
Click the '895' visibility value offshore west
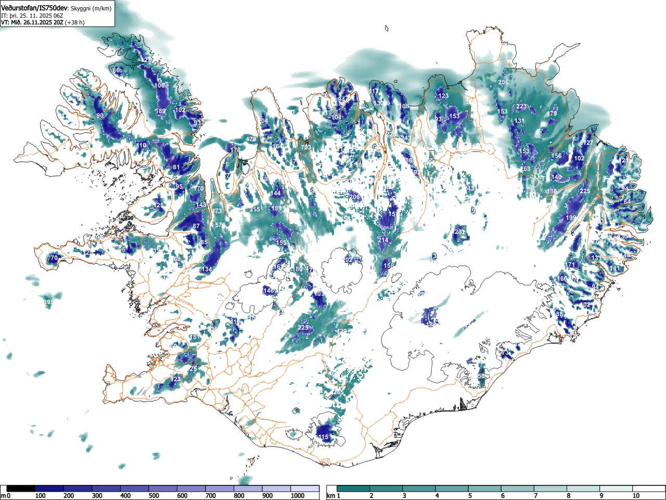(48, 303)
